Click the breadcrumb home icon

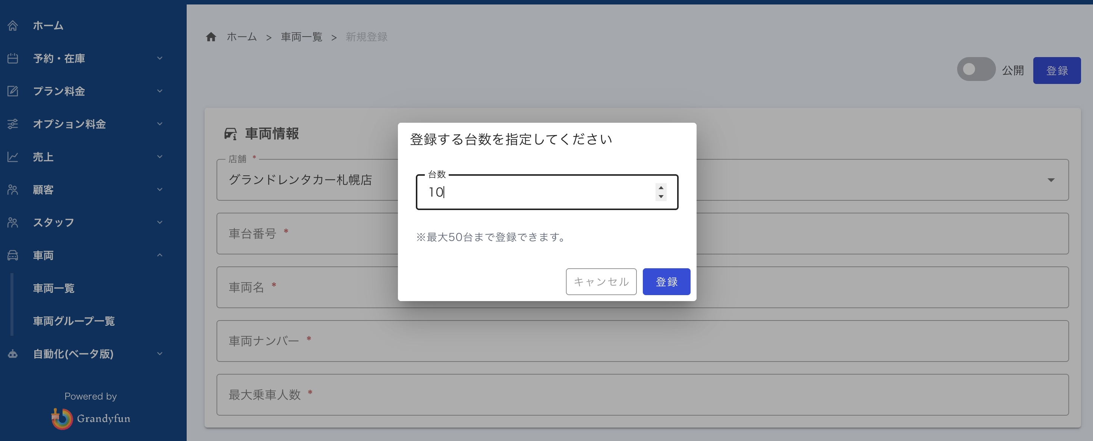pyautogui.click(x=211, y=37)
